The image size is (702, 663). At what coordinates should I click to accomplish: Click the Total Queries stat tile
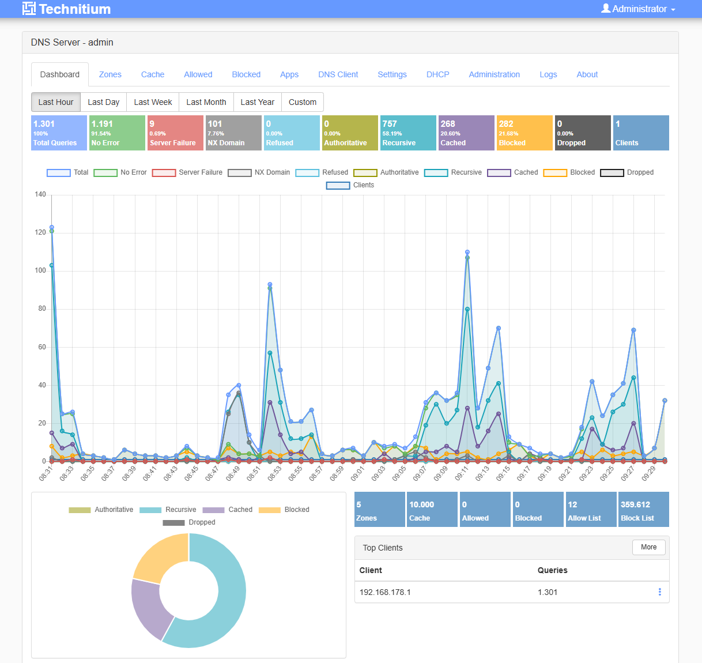pyautogui.click(x=59, y=133)
